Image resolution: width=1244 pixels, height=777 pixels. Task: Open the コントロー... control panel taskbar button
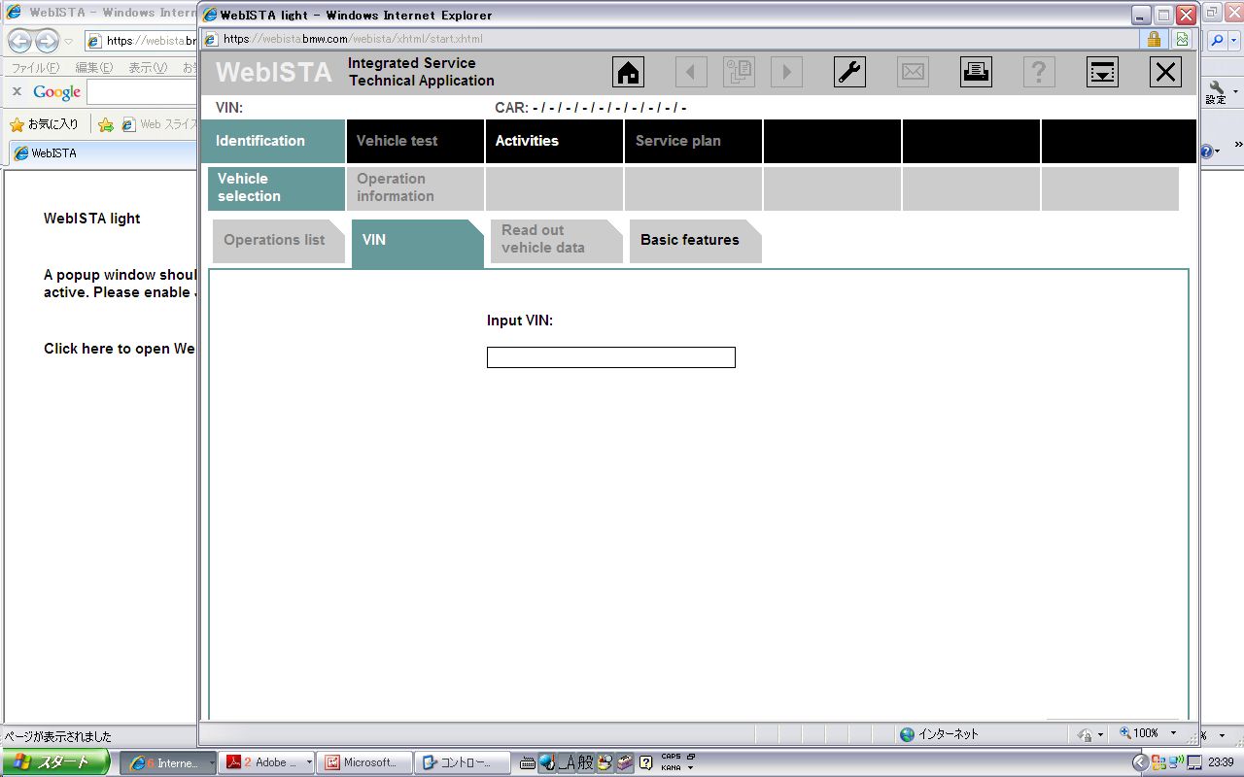pyautogui.click(x=463, y=762)
